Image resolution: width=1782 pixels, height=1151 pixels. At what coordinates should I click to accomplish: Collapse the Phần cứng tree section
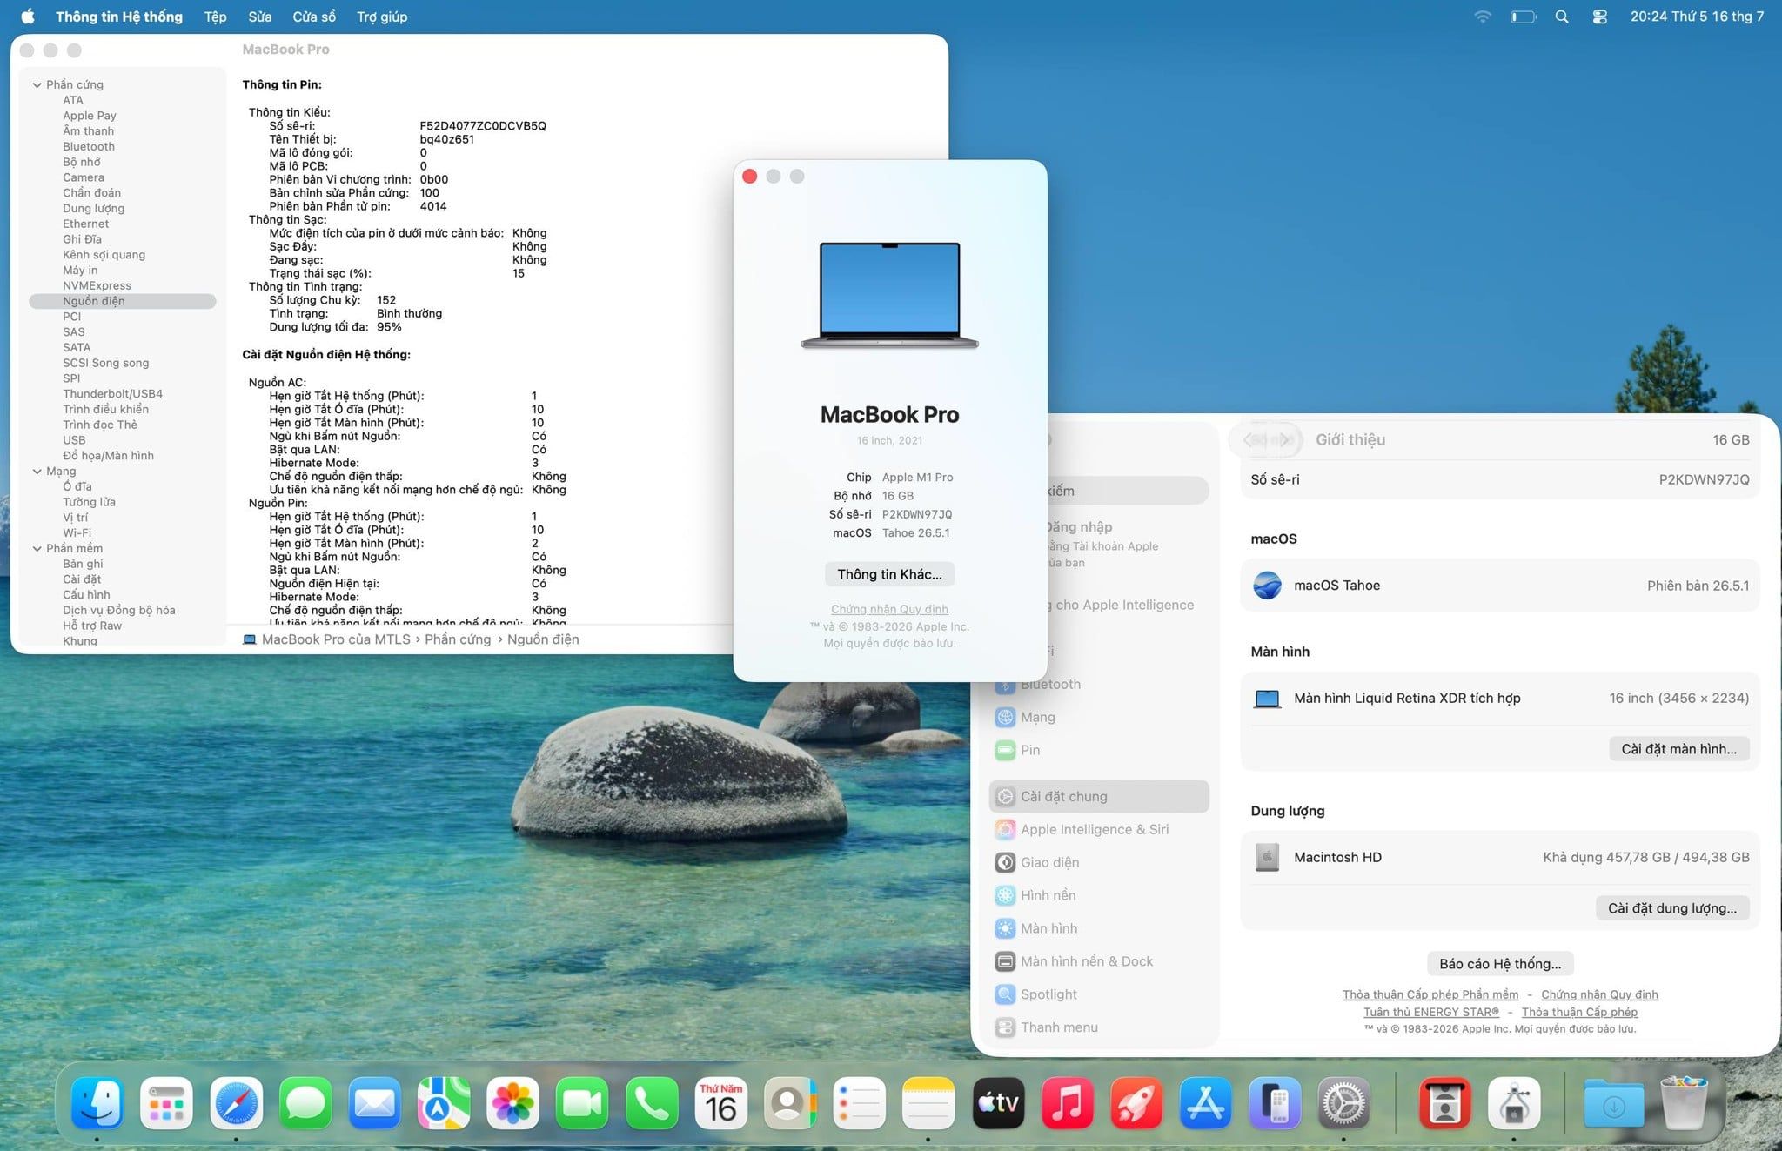point(37,85)
